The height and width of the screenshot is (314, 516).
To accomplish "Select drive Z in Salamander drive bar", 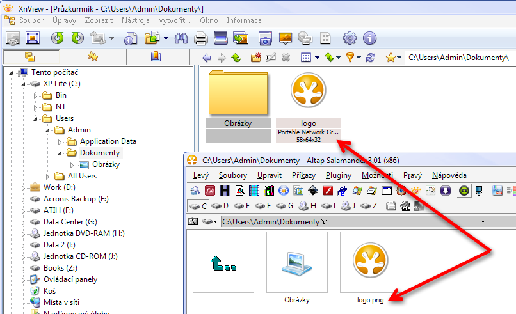I will pyautogui.click(x=369, y=206).
